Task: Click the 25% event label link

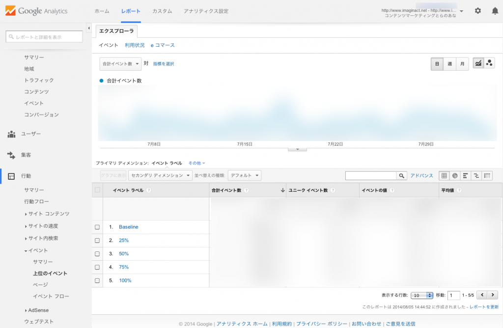Action: click(x=123, y=241)
